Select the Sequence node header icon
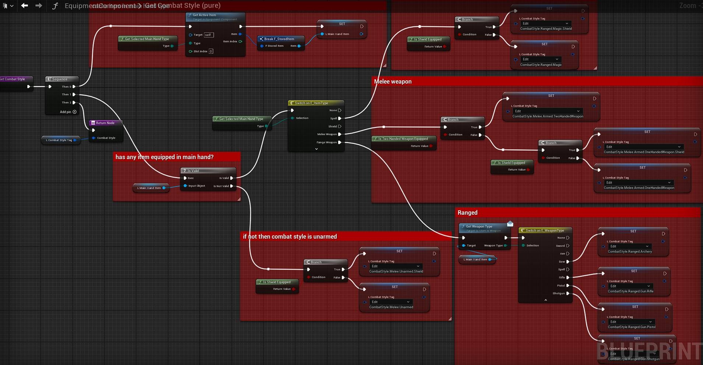 pyautogui.click(x=49, y=79)
